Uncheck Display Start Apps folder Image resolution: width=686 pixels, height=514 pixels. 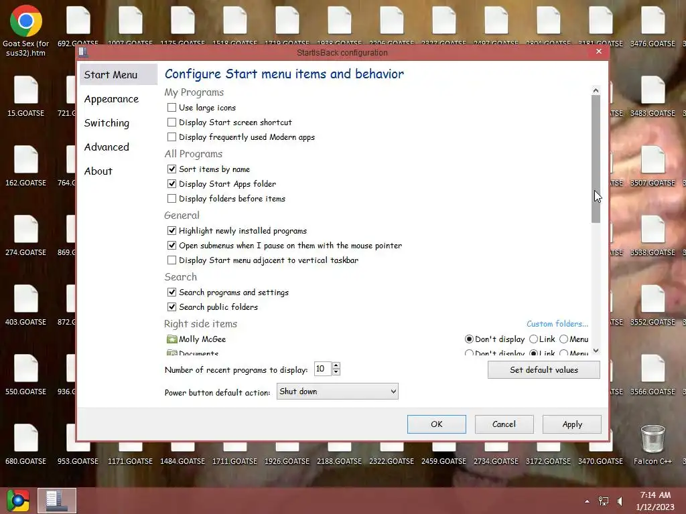coord(172,184)
